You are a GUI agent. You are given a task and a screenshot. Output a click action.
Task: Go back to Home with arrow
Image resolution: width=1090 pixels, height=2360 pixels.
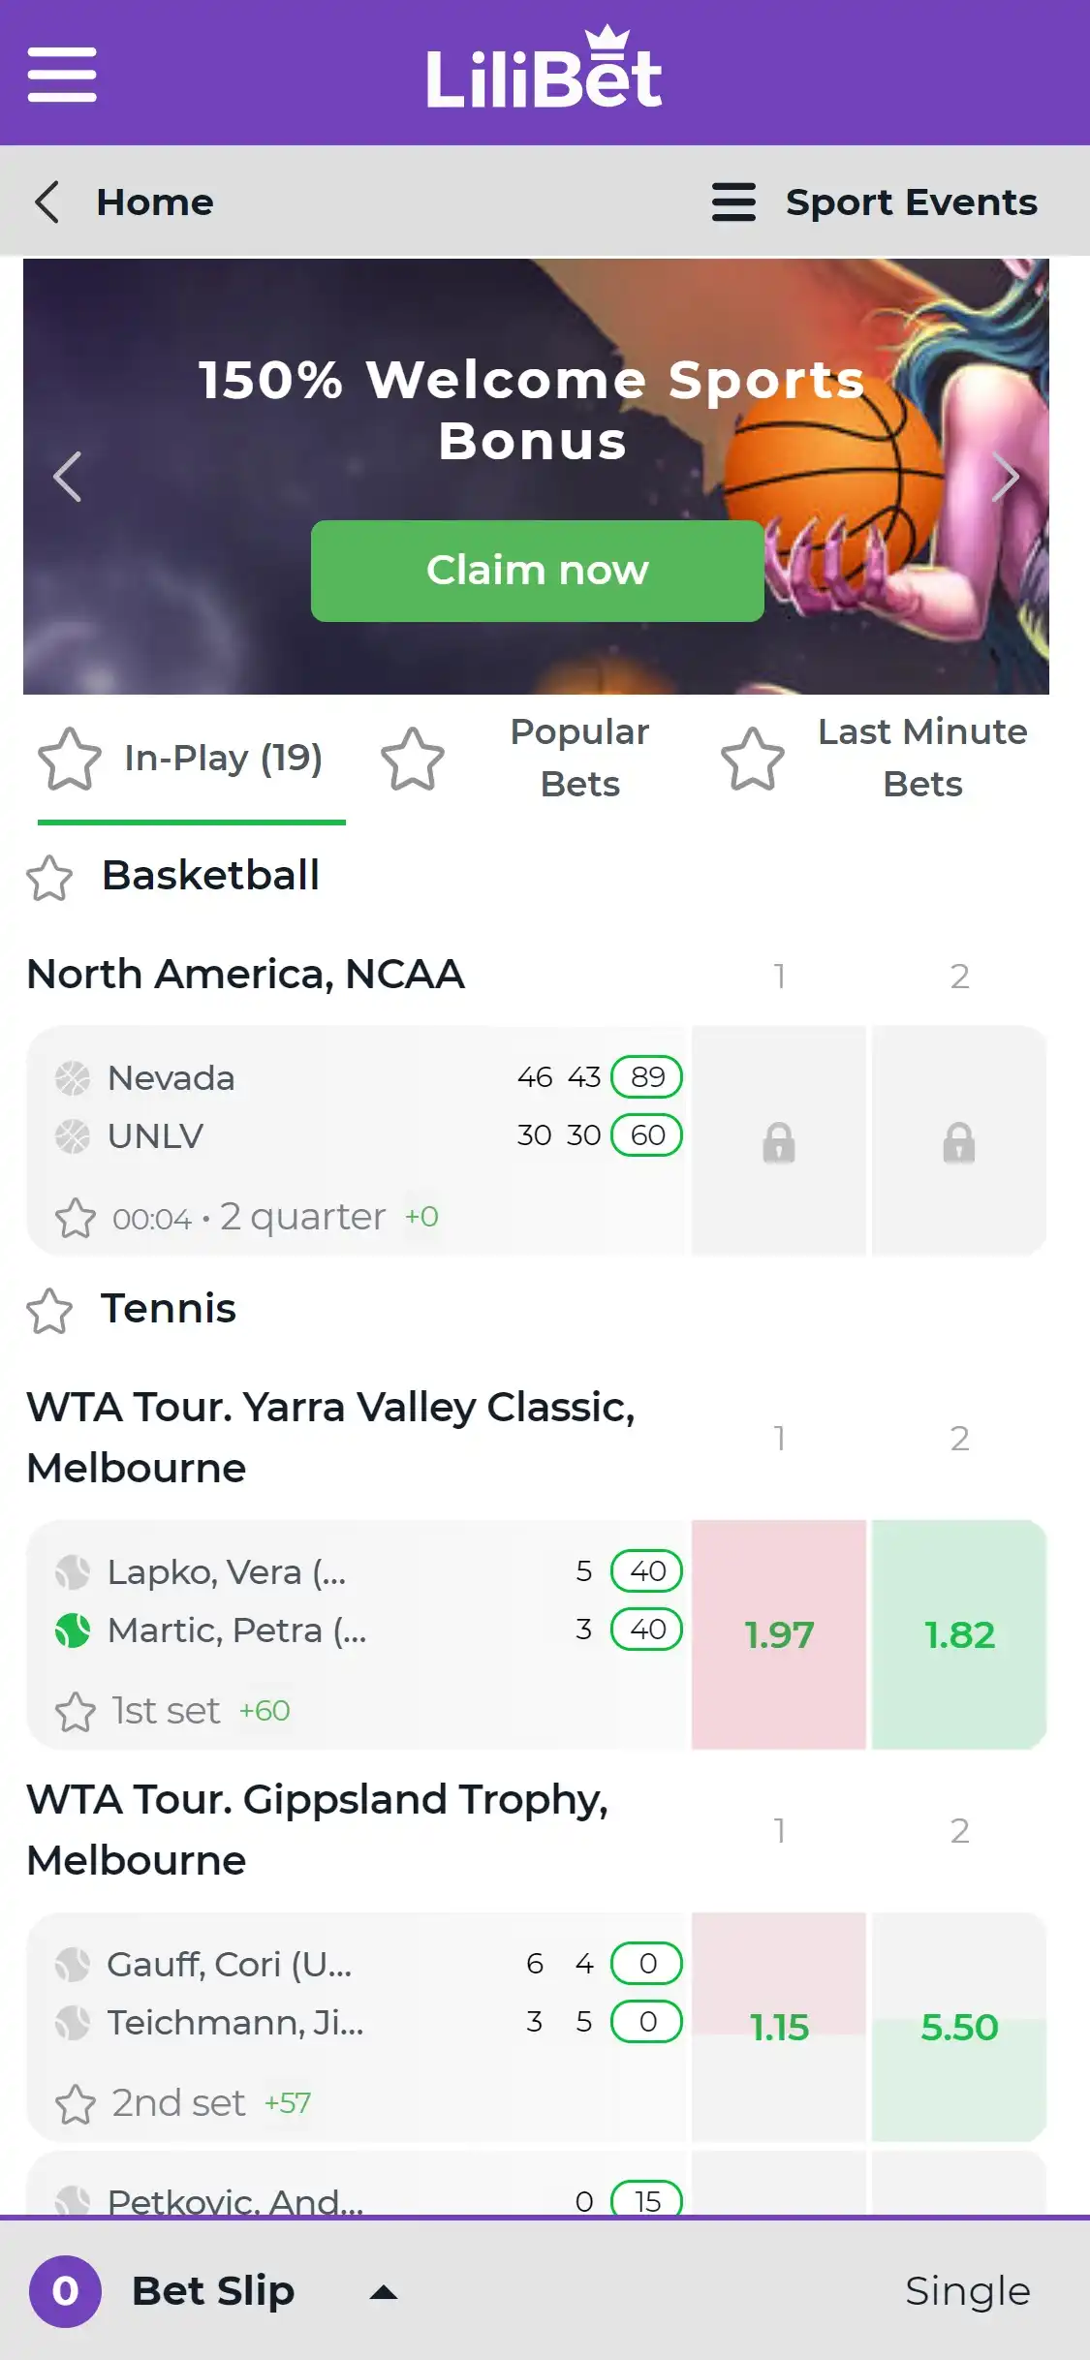pyautogui.click(x=47, y=202)
